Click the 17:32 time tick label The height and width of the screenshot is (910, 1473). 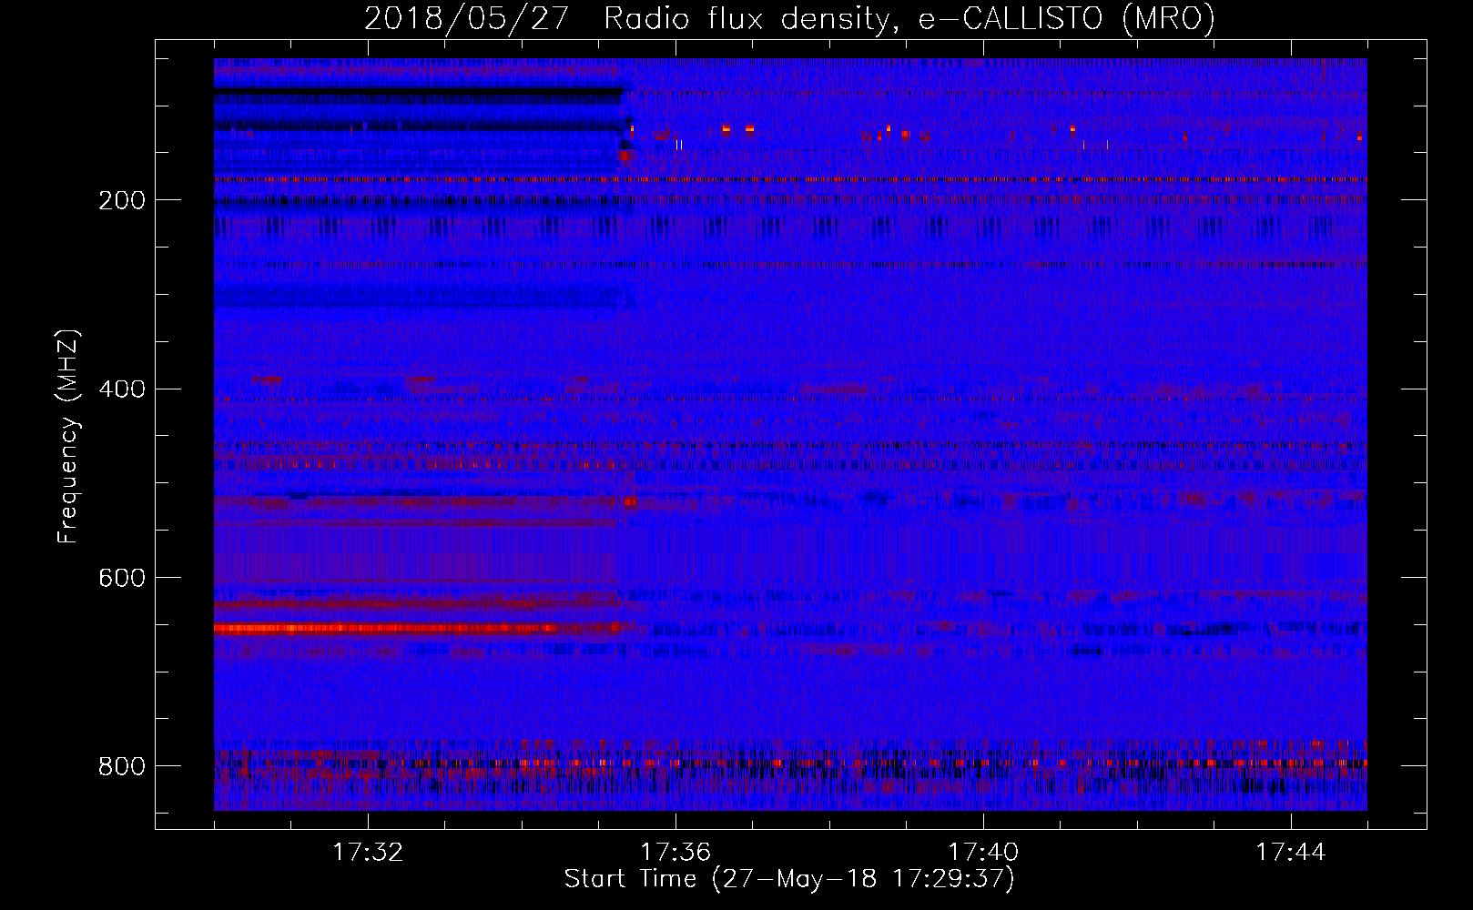(368, 853)
